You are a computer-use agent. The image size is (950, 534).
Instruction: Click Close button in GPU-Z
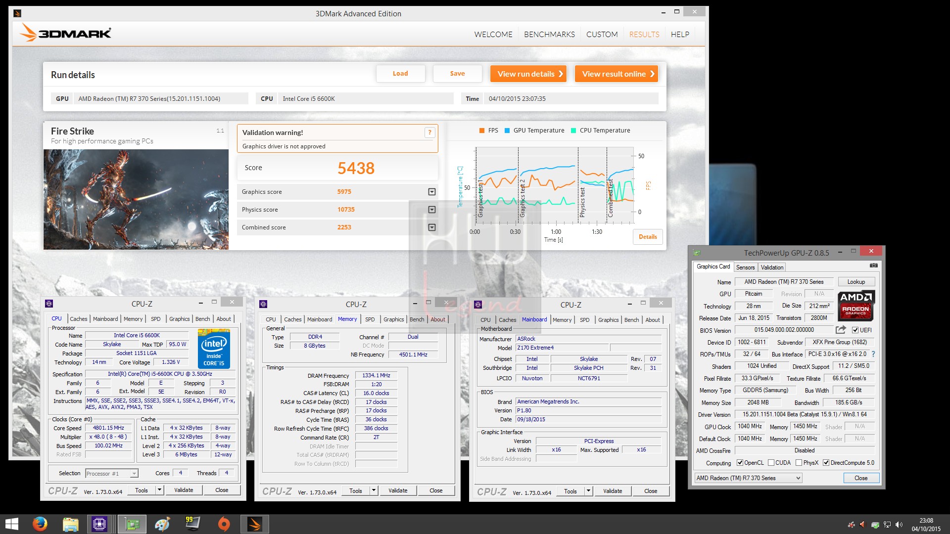tap(861, 478)
